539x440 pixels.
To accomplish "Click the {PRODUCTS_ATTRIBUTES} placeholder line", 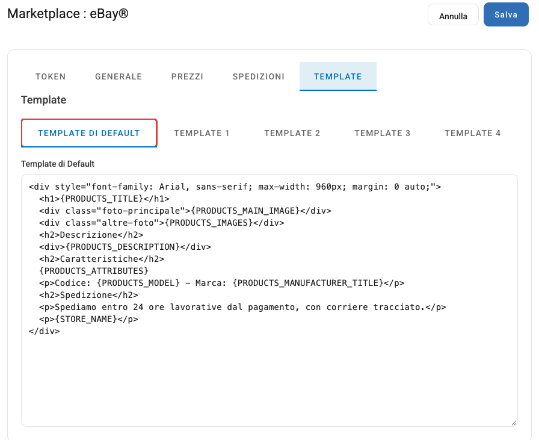I will (94, 271).
